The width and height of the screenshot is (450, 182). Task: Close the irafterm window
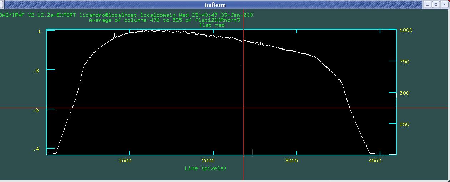tap(445, 5)
